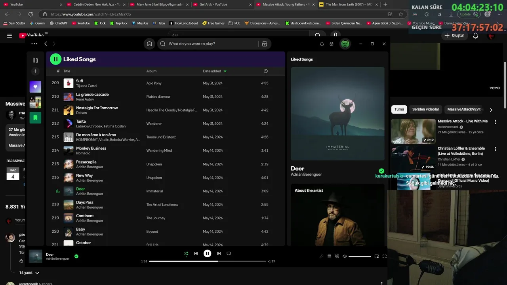This screenshot has width=507, height=285.
Task: Select the Tümü filter chip on YouTube
Action: pyautogui.click(x=399, y=110)
